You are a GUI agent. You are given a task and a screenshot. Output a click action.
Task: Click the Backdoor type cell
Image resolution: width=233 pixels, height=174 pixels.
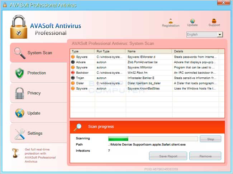82,73
